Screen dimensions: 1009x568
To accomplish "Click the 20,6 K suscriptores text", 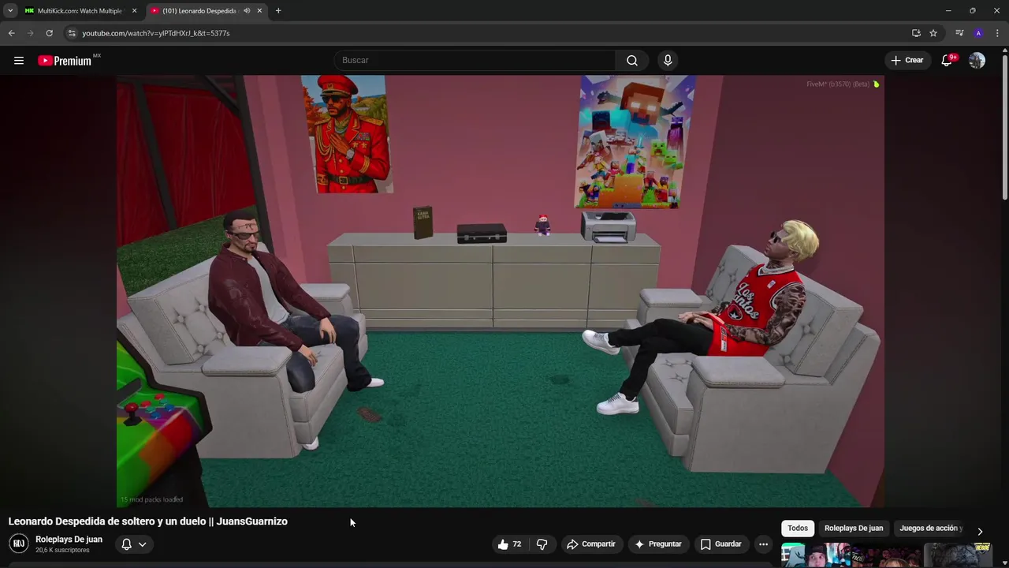I will [62, 551].
